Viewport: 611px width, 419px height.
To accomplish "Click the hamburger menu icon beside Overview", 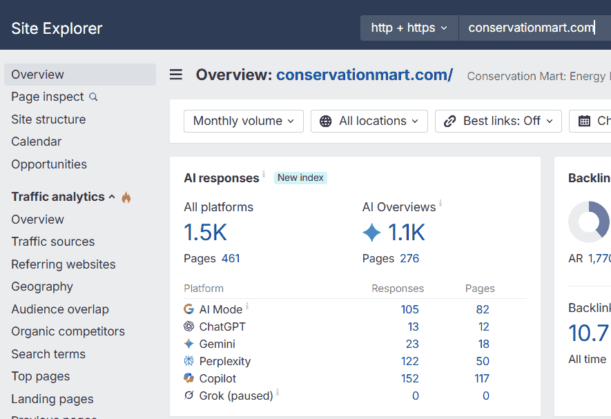I will pyautogui.click(x=176, y=74).
